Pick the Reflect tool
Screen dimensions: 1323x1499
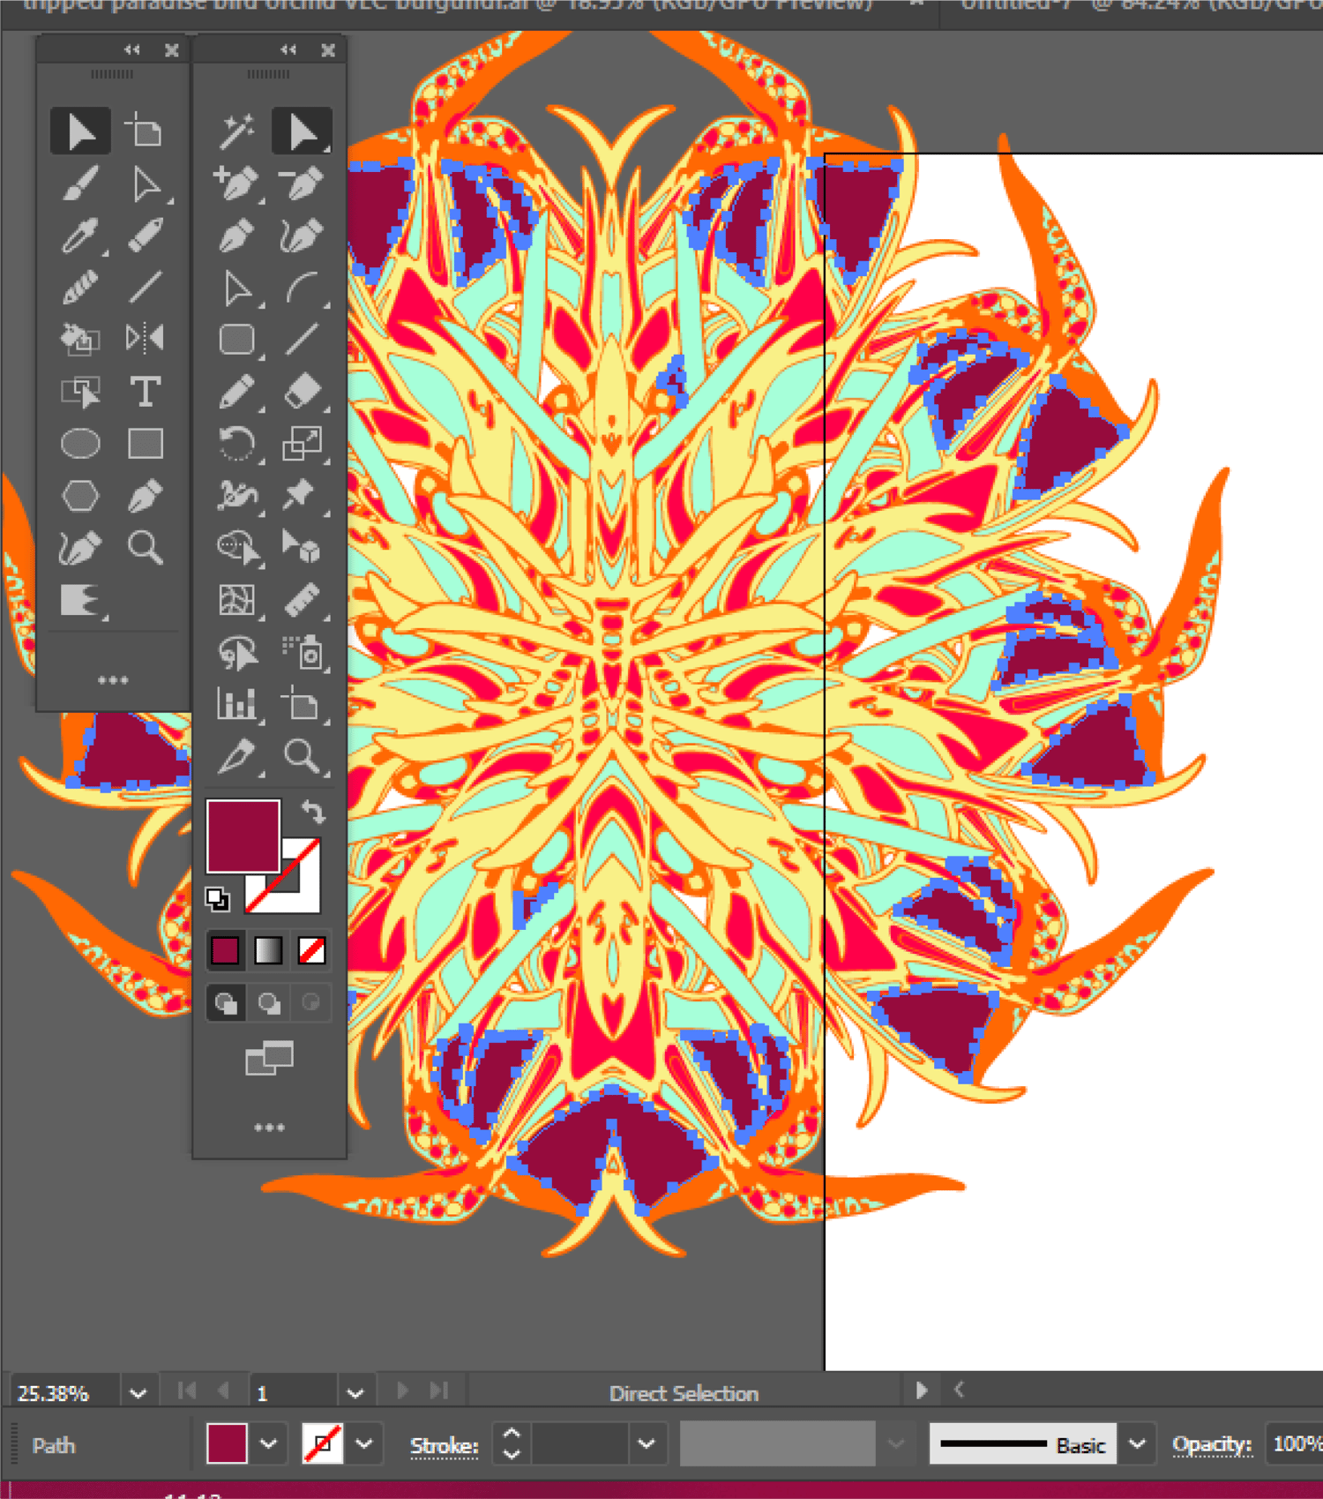coord(146,339)
